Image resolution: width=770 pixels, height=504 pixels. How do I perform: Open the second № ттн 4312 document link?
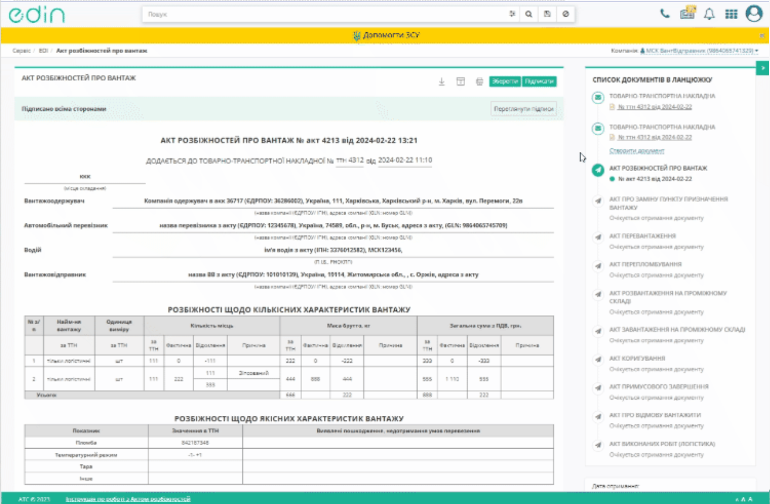pyautogui.click(x=654, y=138)
